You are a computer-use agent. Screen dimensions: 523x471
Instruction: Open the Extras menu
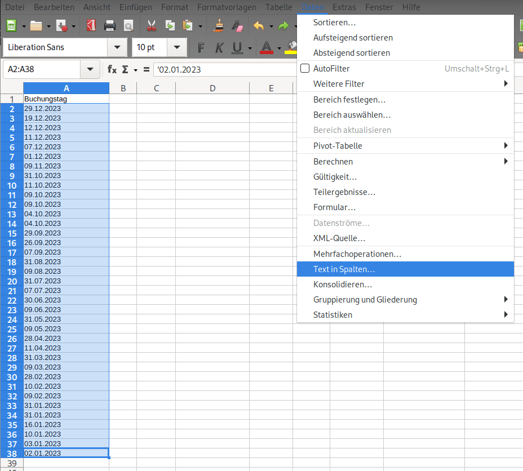pos(344,7)
